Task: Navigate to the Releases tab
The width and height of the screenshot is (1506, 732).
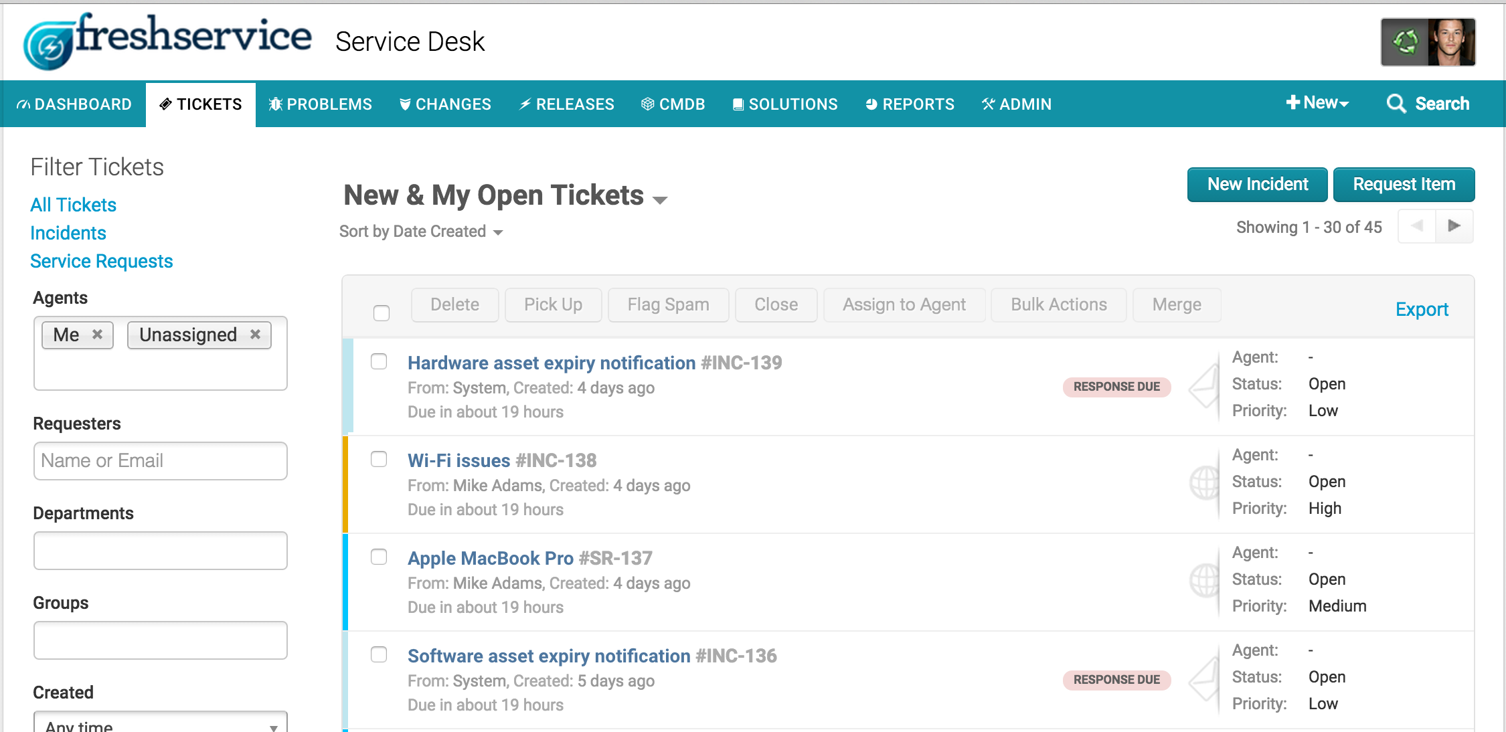Action: coord(567,104)
